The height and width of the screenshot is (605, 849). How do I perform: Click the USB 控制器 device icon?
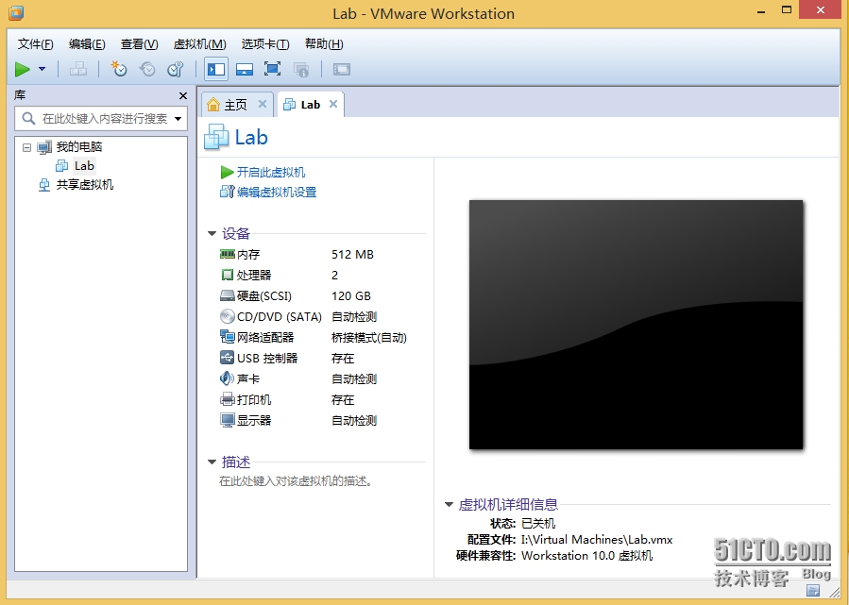(228, 358)
